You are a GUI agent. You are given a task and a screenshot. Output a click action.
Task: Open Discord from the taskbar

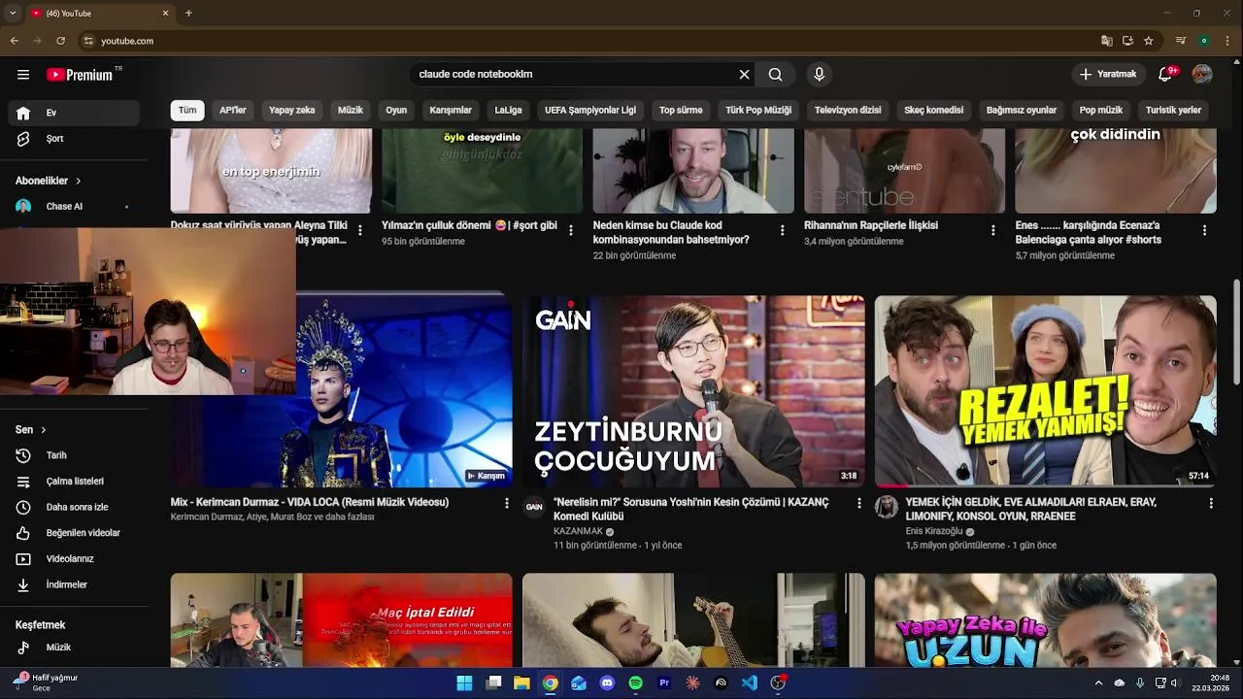pyautogui.click(x=607, y=683)
